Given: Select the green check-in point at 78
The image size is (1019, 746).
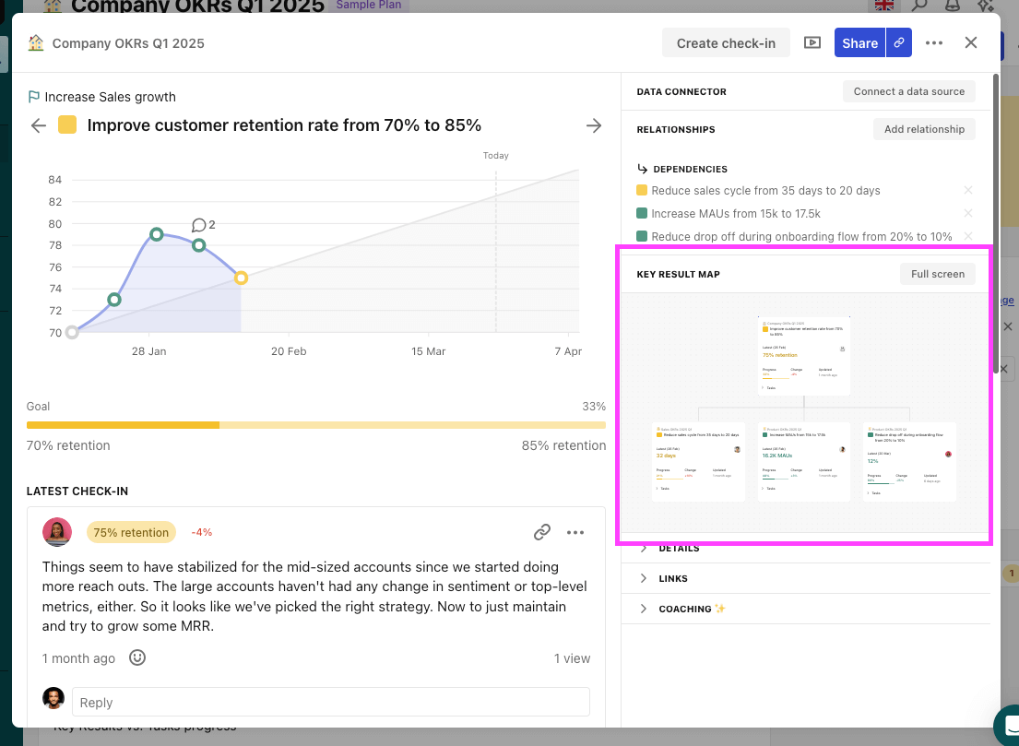Looking at the screenshot, I should coord(199,245).
